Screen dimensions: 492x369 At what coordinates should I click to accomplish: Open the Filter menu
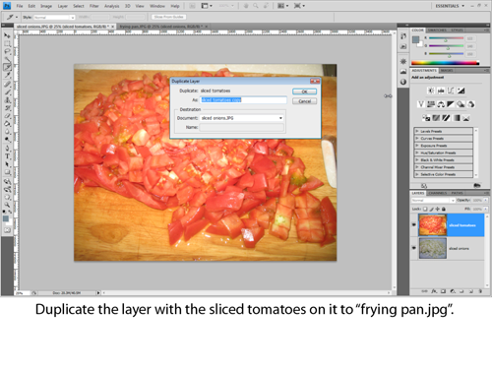(94, 6)
